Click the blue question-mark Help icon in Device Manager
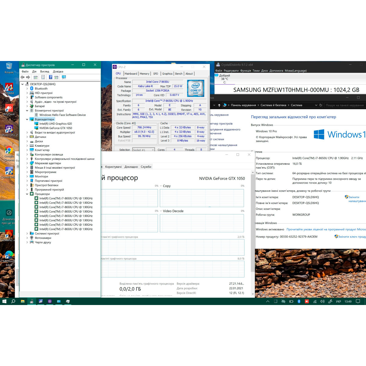The width and height of the screenshot is (366, 366). pos(50,77)
